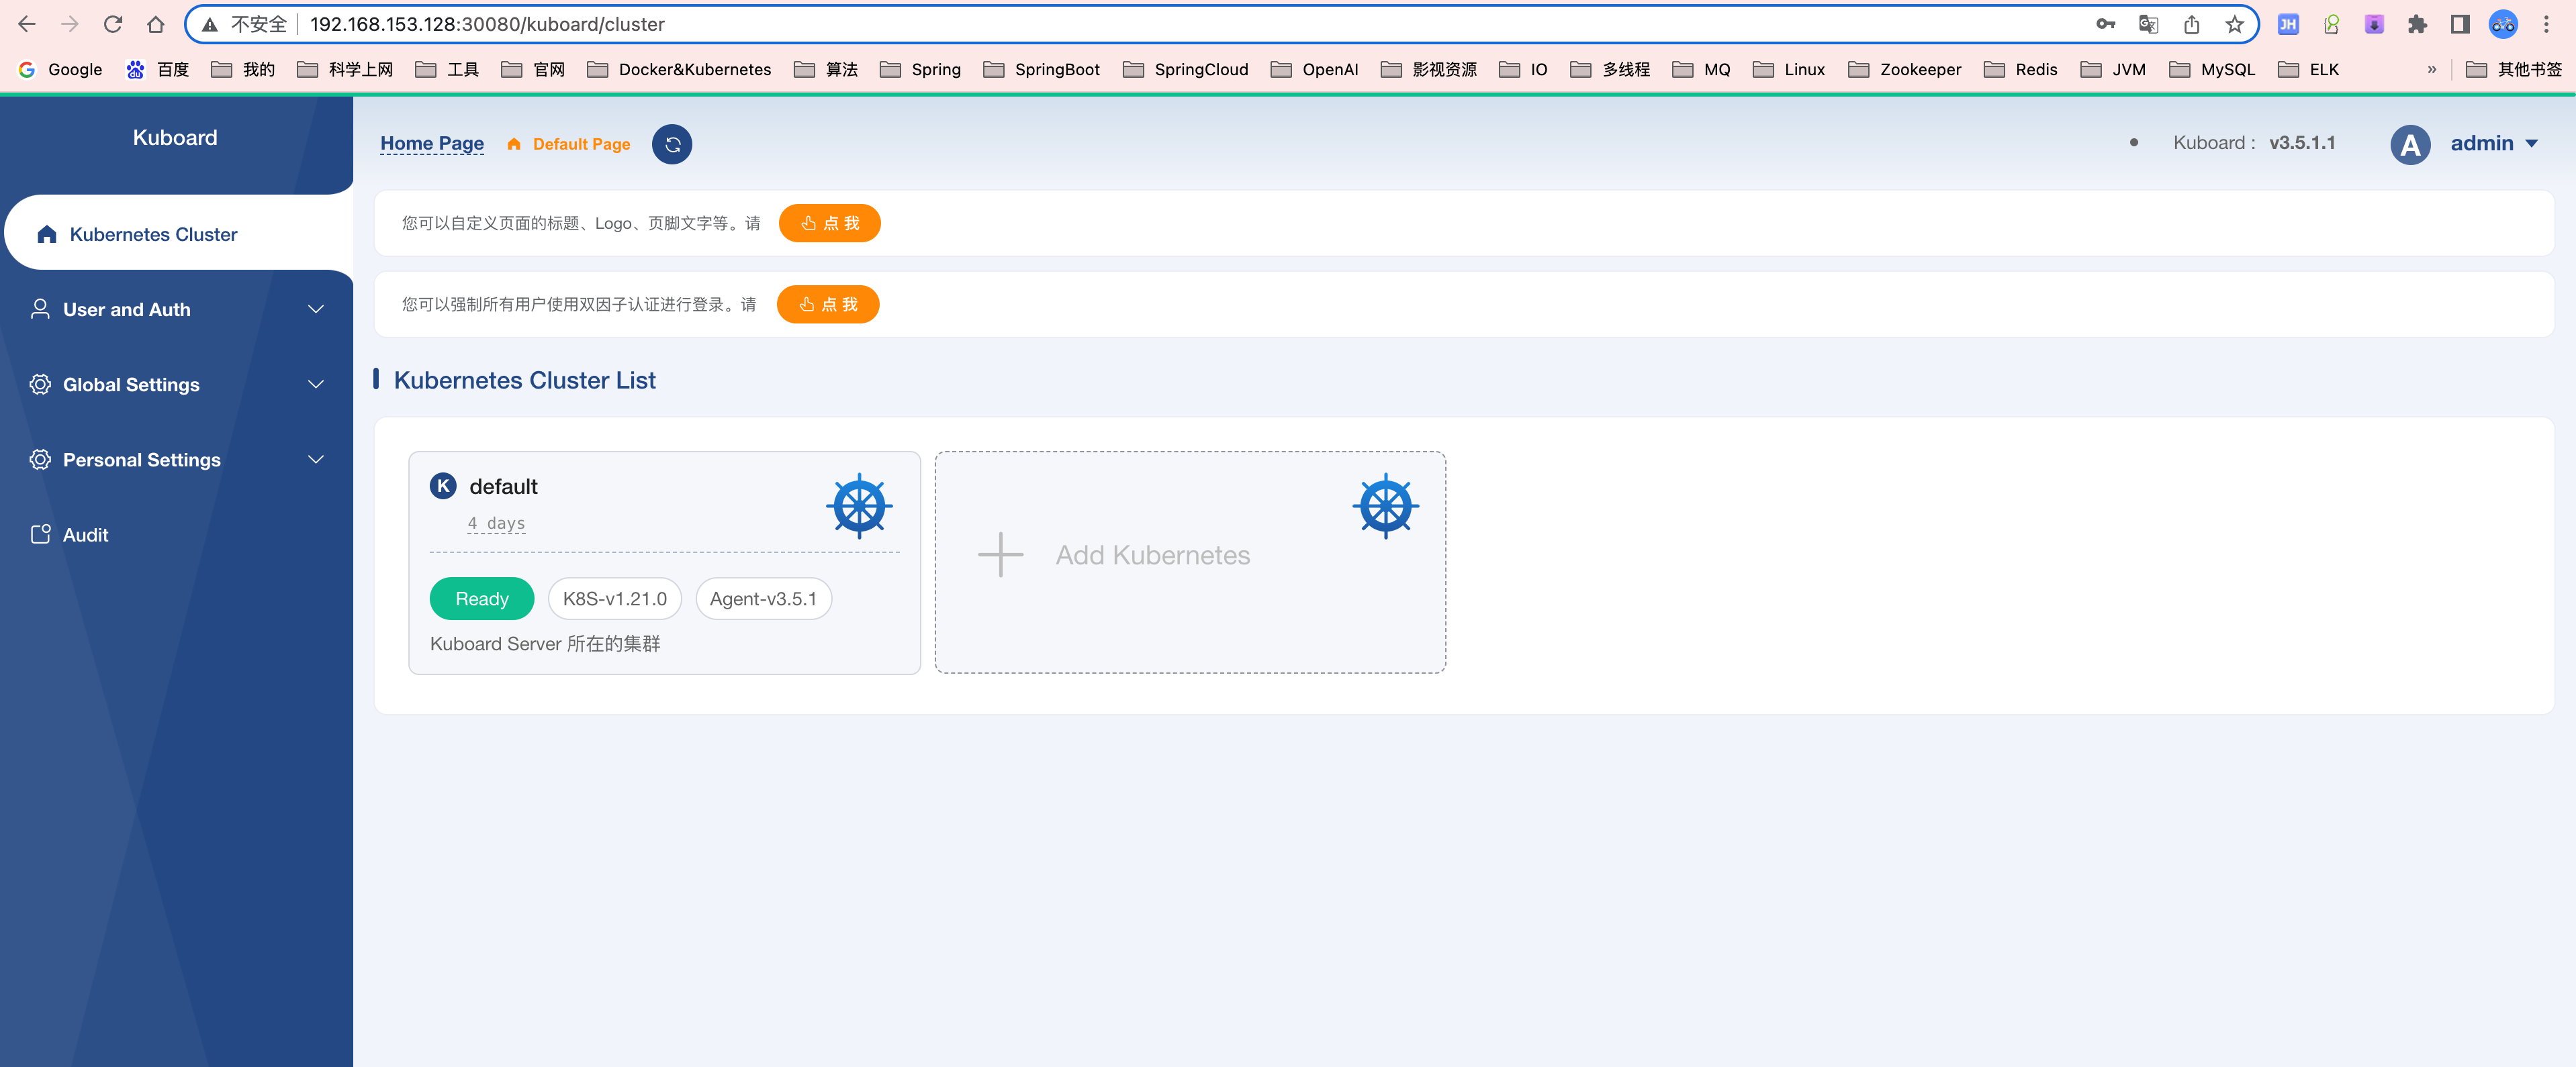Click 点我 button for two-factor authentication
Screen dimensions: 2576x1067
828,304
